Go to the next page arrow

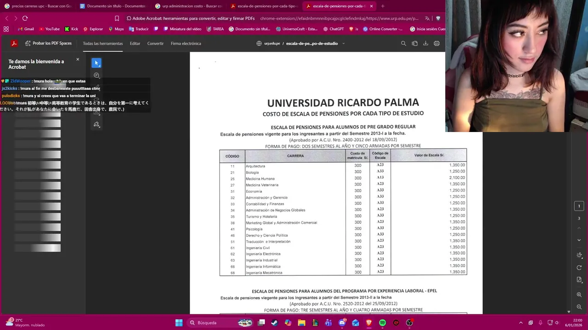(579, 240)
